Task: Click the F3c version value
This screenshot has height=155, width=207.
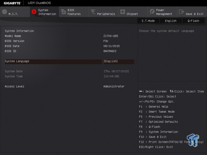Action: pos(106,41)
